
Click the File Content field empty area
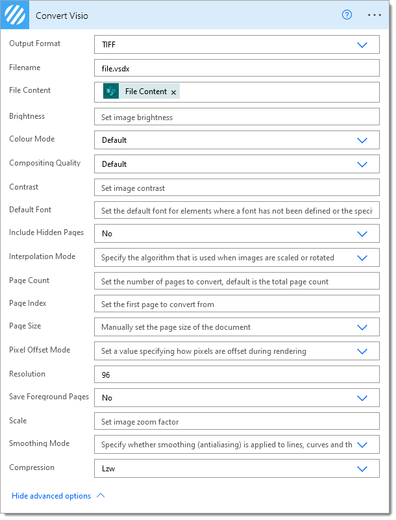(279, 92)
